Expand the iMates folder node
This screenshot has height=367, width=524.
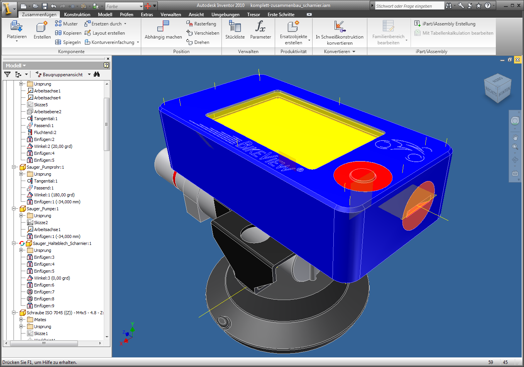click(21, 320)
